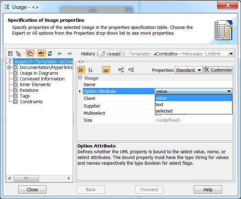The width and height of the screenshot is (241, 199).
Task: Toggle the 'abc' full names icon
Action: (x=41, y=54)
